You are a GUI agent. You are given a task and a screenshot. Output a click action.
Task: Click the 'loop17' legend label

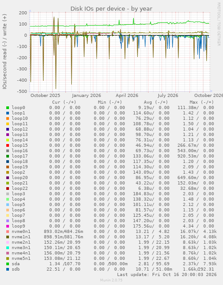pos(20,156)
